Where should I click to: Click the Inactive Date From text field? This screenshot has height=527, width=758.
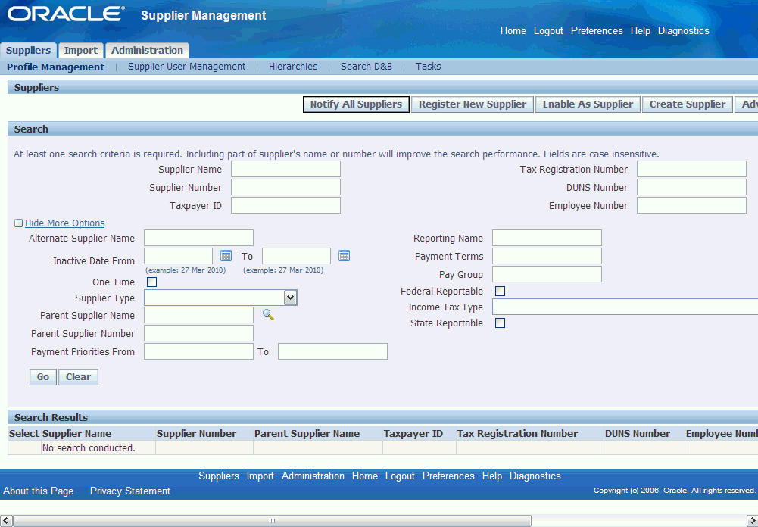click(x=179, y=256)
